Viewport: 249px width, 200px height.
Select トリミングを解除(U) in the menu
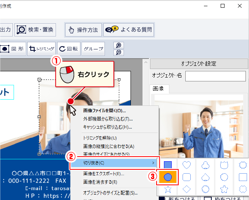pos(100,138)
